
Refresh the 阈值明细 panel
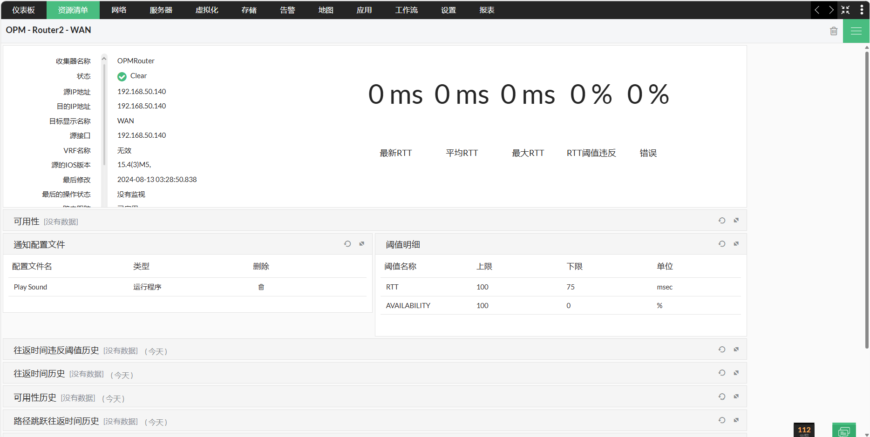point(722,244)
